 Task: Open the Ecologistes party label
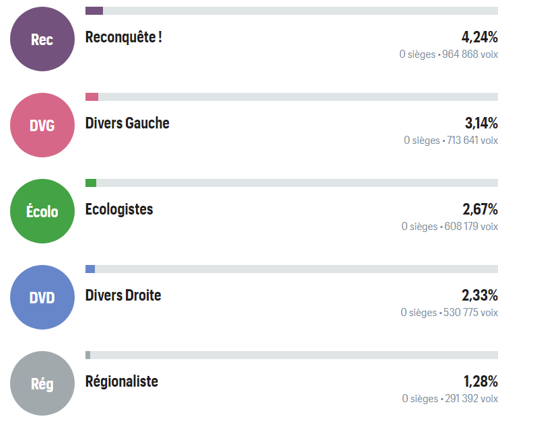point(119,209)
